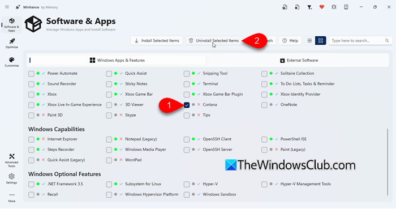
Task: Tick the Notepad (Legacy) checkbox
Action: (x=109, y=139)
